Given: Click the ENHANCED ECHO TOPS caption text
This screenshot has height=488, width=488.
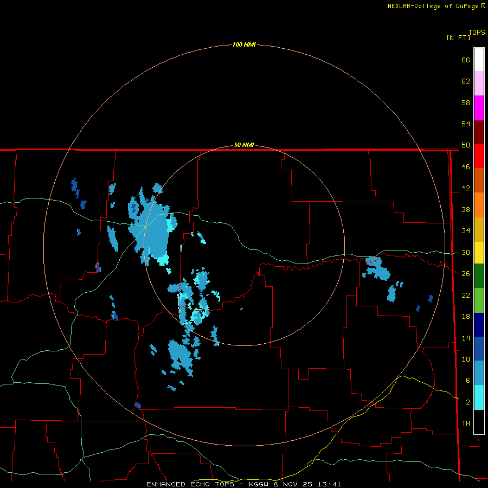Looking at the screenshot, I should (x=190, y=484).
